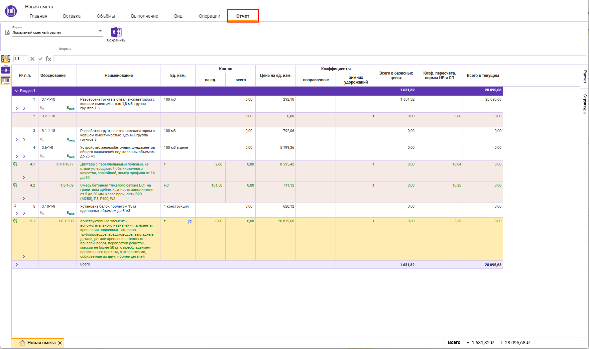Select the briefcase icon in left sidebar
Viewport: 589px width, 349px height.
(6, 70)
